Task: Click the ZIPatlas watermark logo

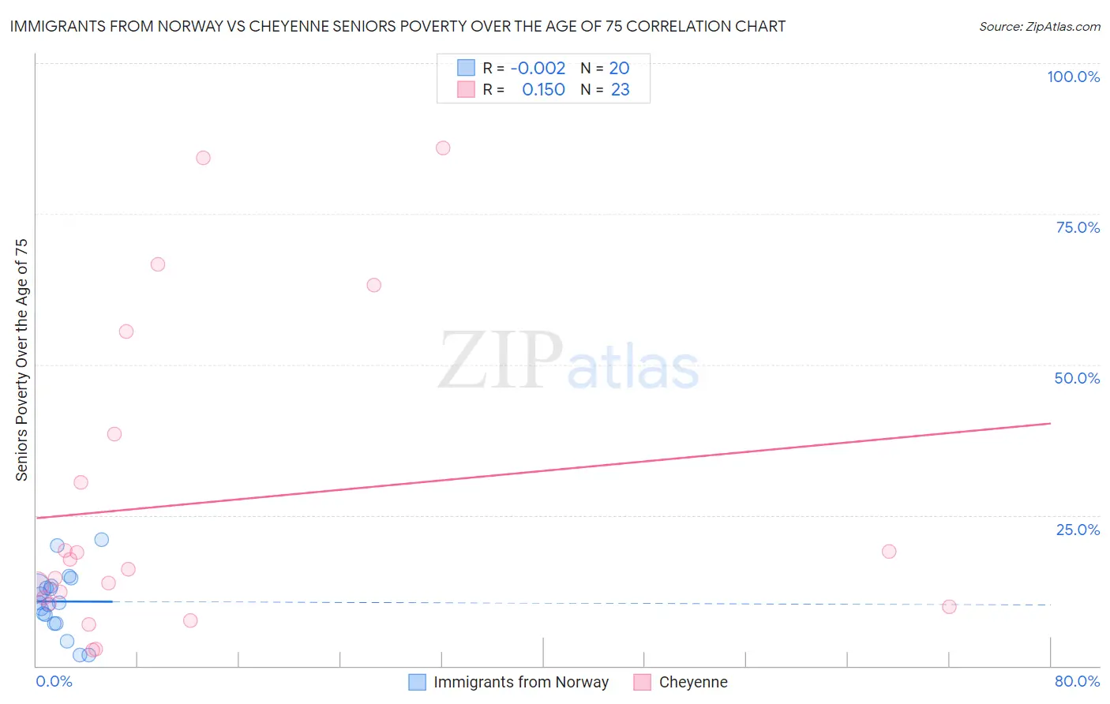Action: pos(569,362)
